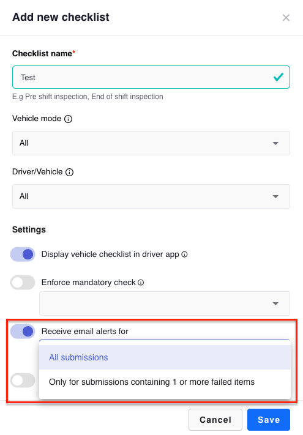Click the Cancel button

coord(215,420)
